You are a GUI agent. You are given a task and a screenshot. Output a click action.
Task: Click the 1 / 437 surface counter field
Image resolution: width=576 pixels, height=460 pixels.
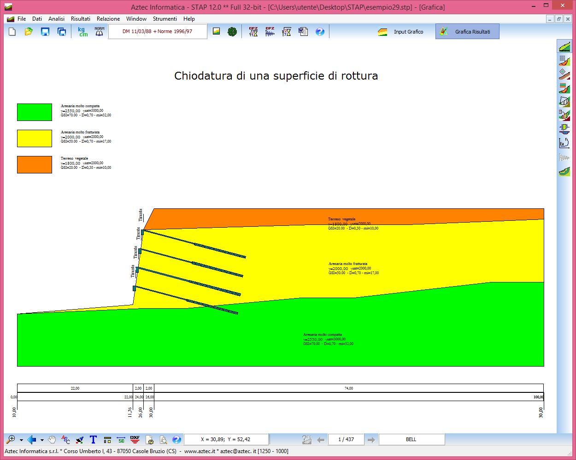pos(346,440)
